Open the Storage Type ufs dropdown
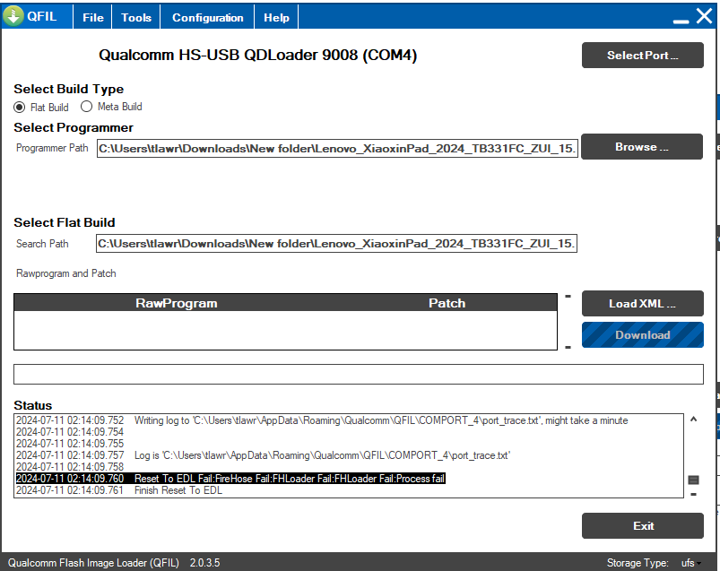The image size is (720, 571). [x=691, y=563]
